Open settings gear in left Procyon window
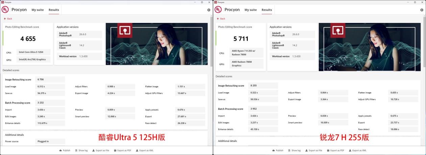 (209, 10)
